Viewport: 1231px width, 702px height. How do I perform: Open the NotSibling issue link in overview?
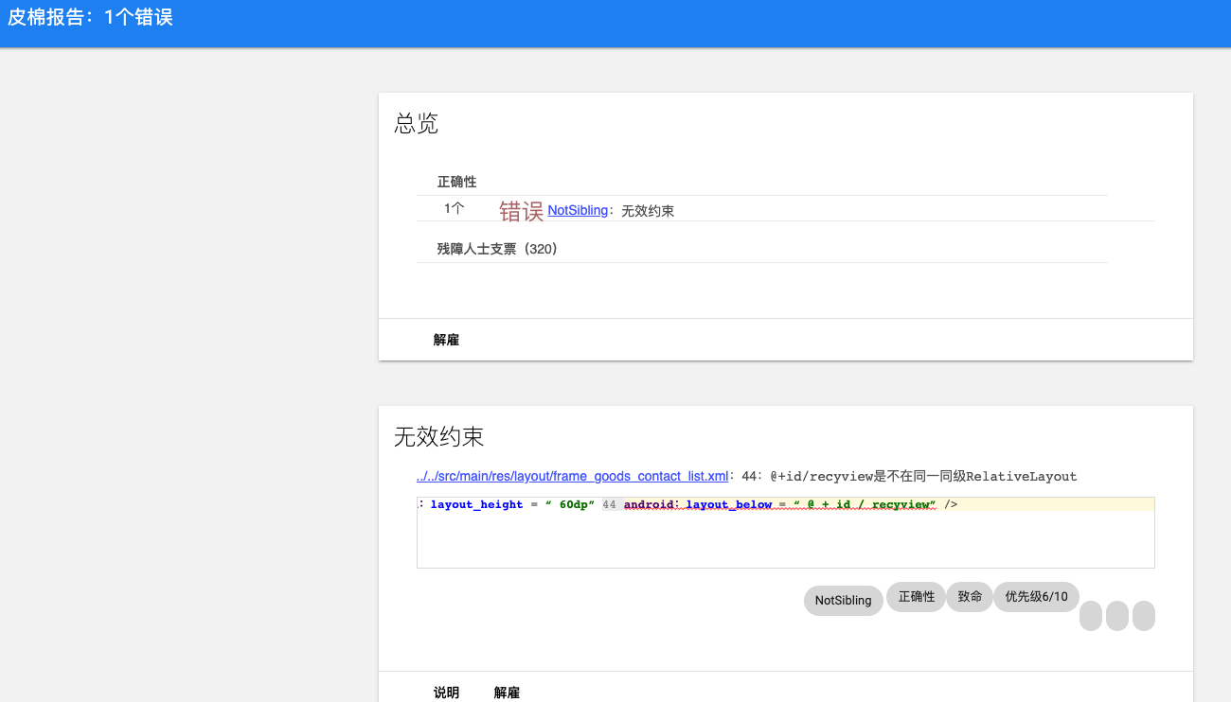coord(578,210)
